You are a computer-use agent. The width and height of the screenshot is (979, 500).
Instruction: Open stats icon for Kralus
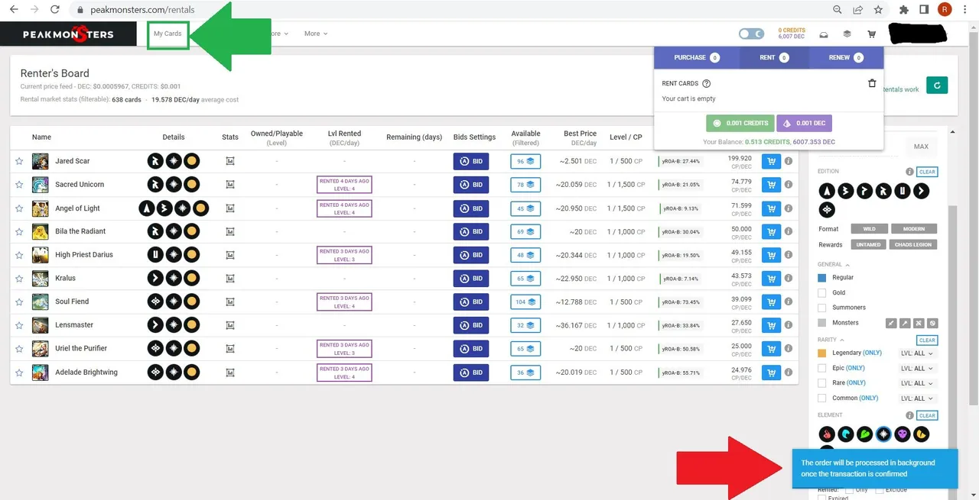click(x=230, y=279)
